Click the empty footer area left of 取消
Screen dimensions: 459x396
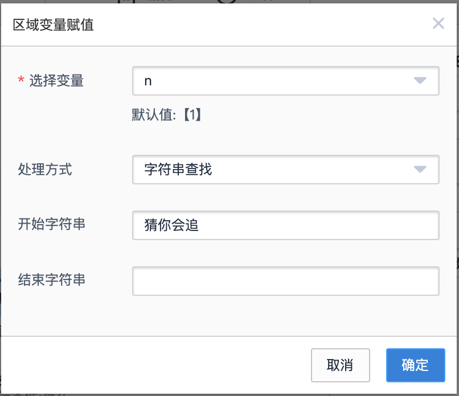coord(155,365)
